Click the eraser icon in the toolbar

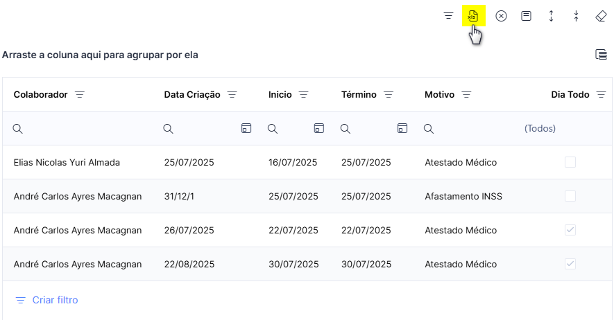point(601,16)
